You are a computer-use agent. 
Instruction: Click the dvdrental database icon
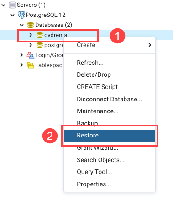click(40, 35)
